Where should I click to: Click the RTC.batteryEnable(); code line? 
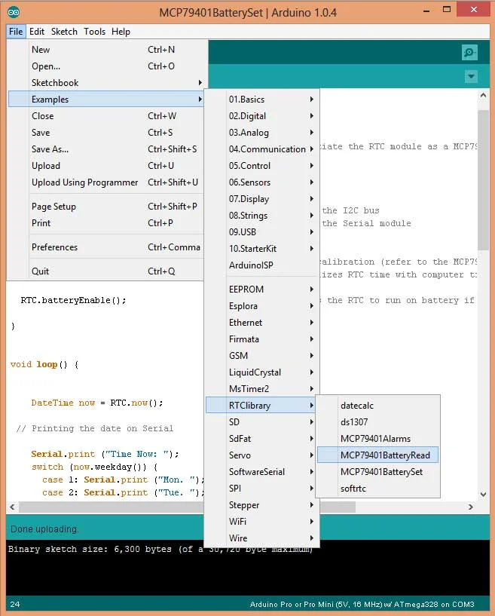(x=73, y=300)
